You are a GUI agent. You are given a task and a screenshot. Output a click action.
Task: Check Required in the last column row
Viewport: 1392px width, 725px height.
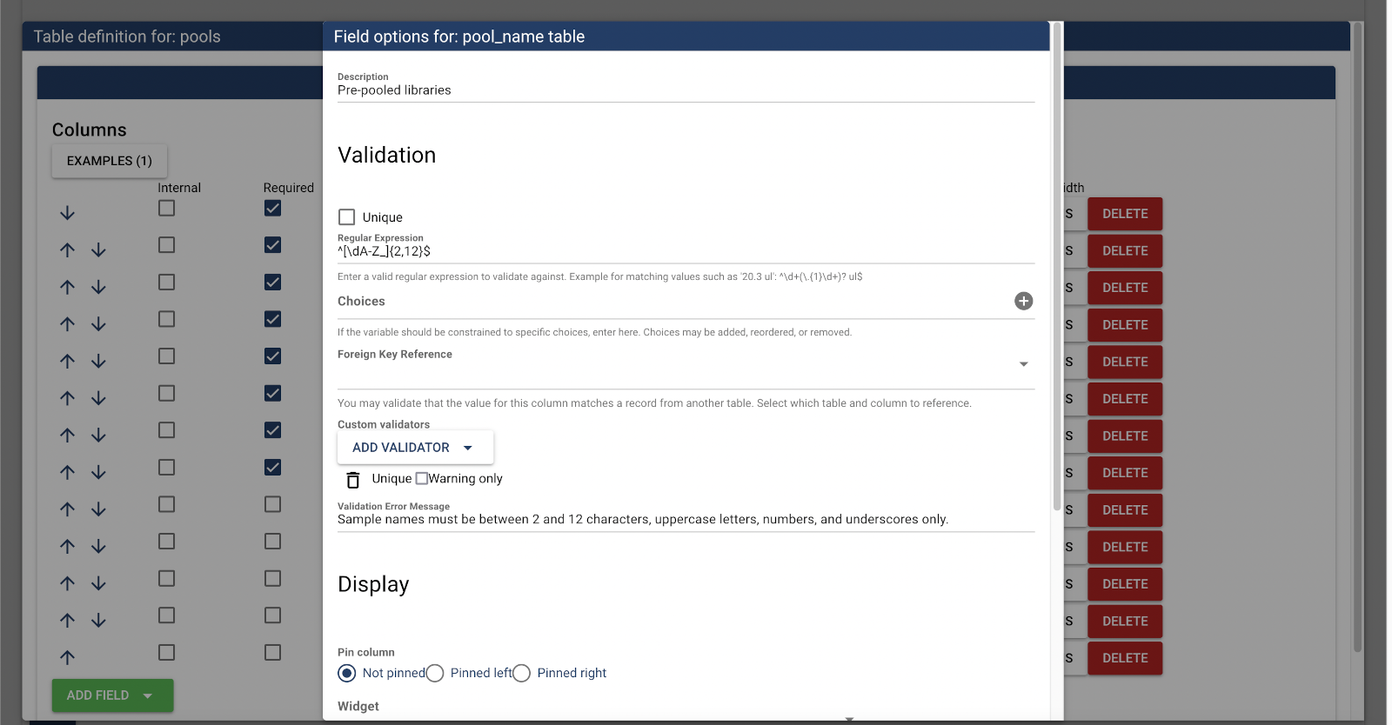pyautogui.click(x=272, y=652)
